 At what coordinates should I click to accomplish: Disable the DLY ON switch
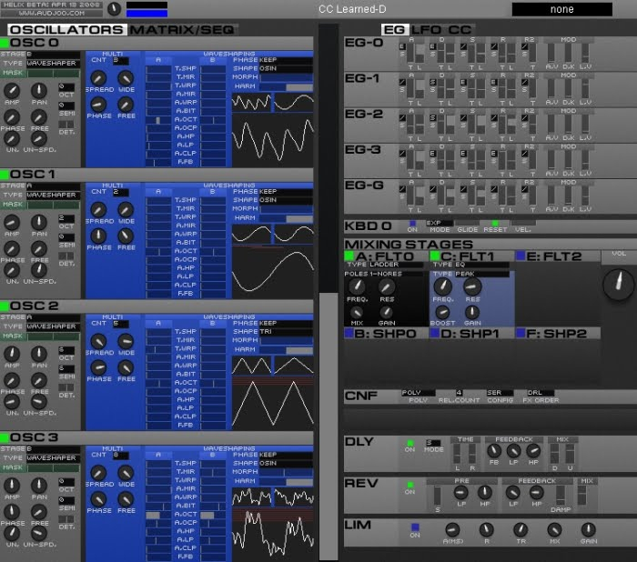(x=411, y=444)
